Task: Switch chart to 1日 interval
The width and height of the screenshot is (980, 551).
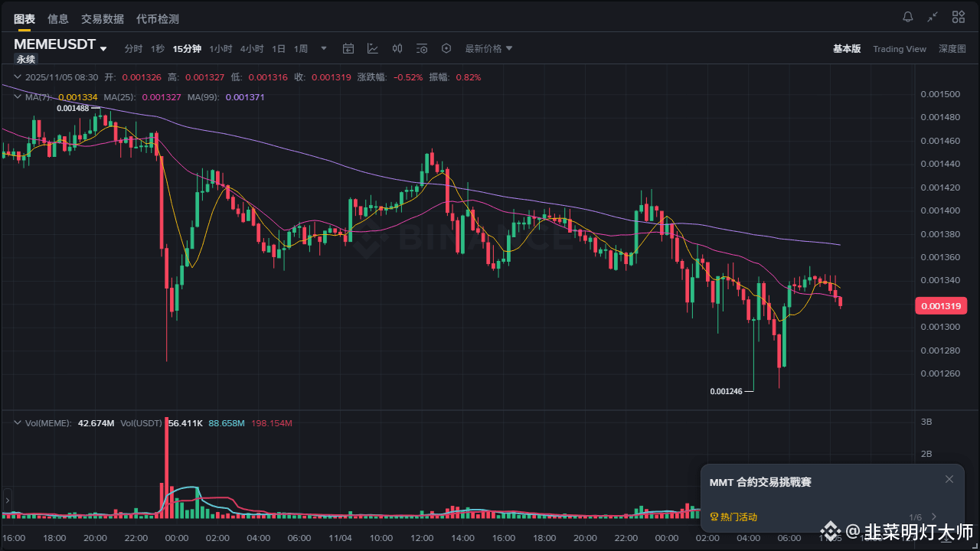Action: click(279, 48)
